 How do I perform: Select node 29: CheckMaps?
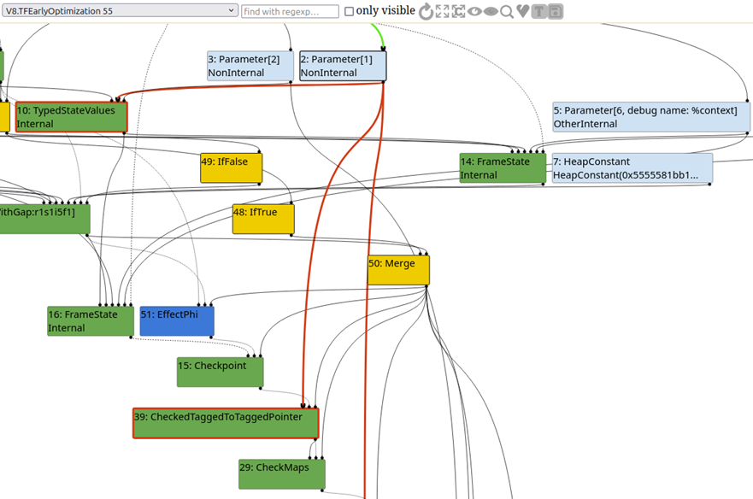282,474
